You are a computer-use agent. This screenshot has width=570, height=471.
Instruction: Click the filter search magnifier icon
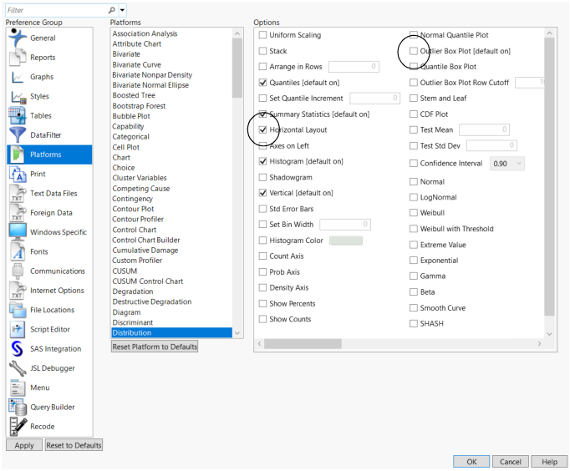[x=112, y=10]
